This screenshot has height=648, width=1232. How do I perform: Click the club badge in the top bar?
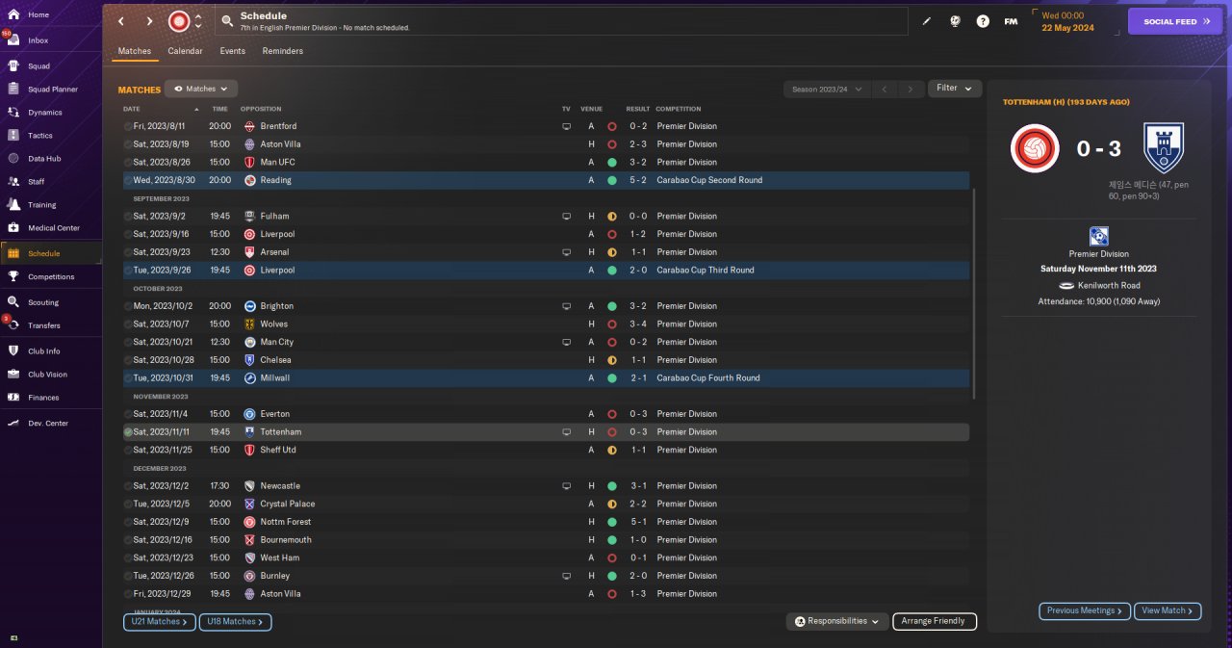(x=179, y=21)
